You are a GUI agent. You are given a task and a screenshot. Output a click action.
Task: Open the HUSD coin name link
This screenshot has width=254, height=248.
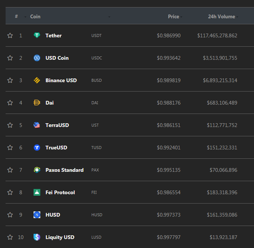click(x=53, y=215)
